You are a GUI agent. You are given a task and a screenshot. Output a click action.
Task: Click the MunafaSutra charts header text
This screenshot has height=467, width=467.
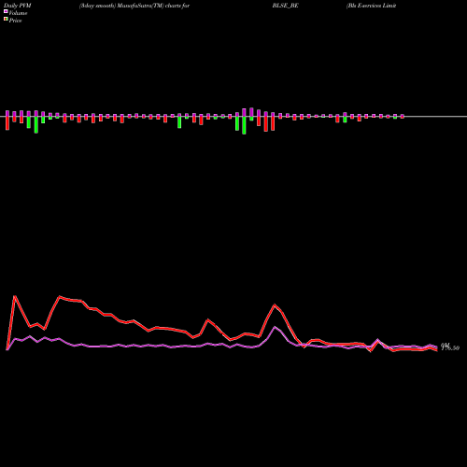click(x=134, y=6)
